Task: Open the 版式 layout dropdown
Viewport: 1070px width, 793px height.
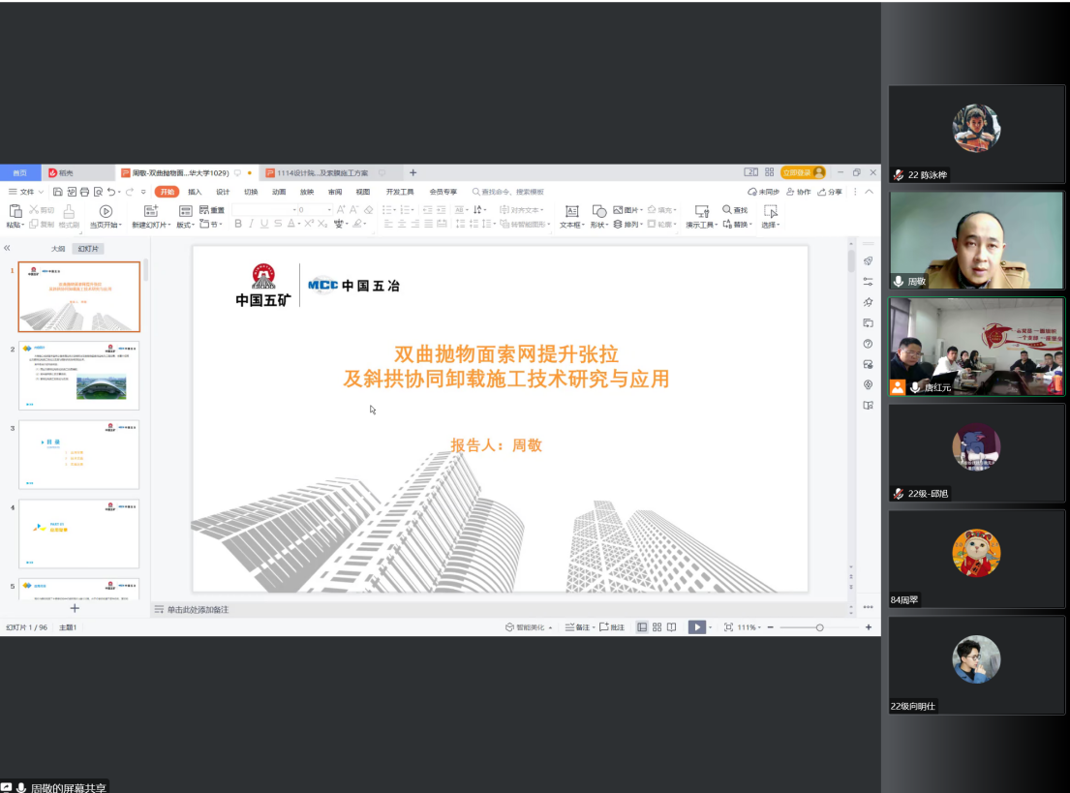Action: 184,225
